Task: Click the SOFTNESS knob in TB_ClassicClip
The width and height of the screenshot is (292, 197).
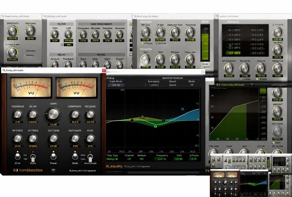Action: pyautogui.click(x=277, y=131)
